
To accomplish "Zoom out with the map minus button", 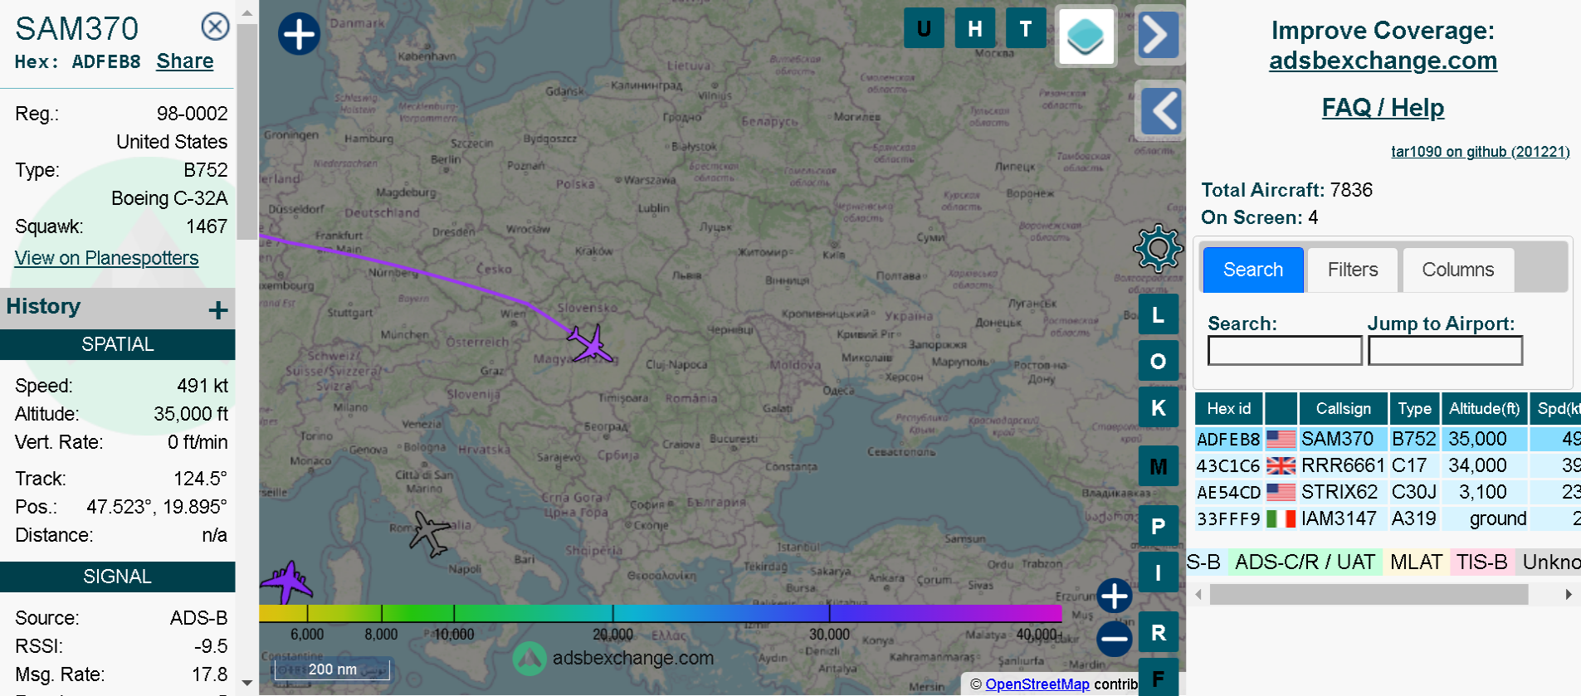I will point(1114,639).
